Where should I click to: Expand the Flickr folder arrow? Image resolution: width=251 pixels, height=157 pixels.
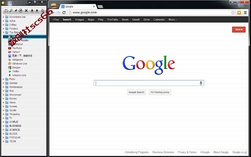point(4,79)
